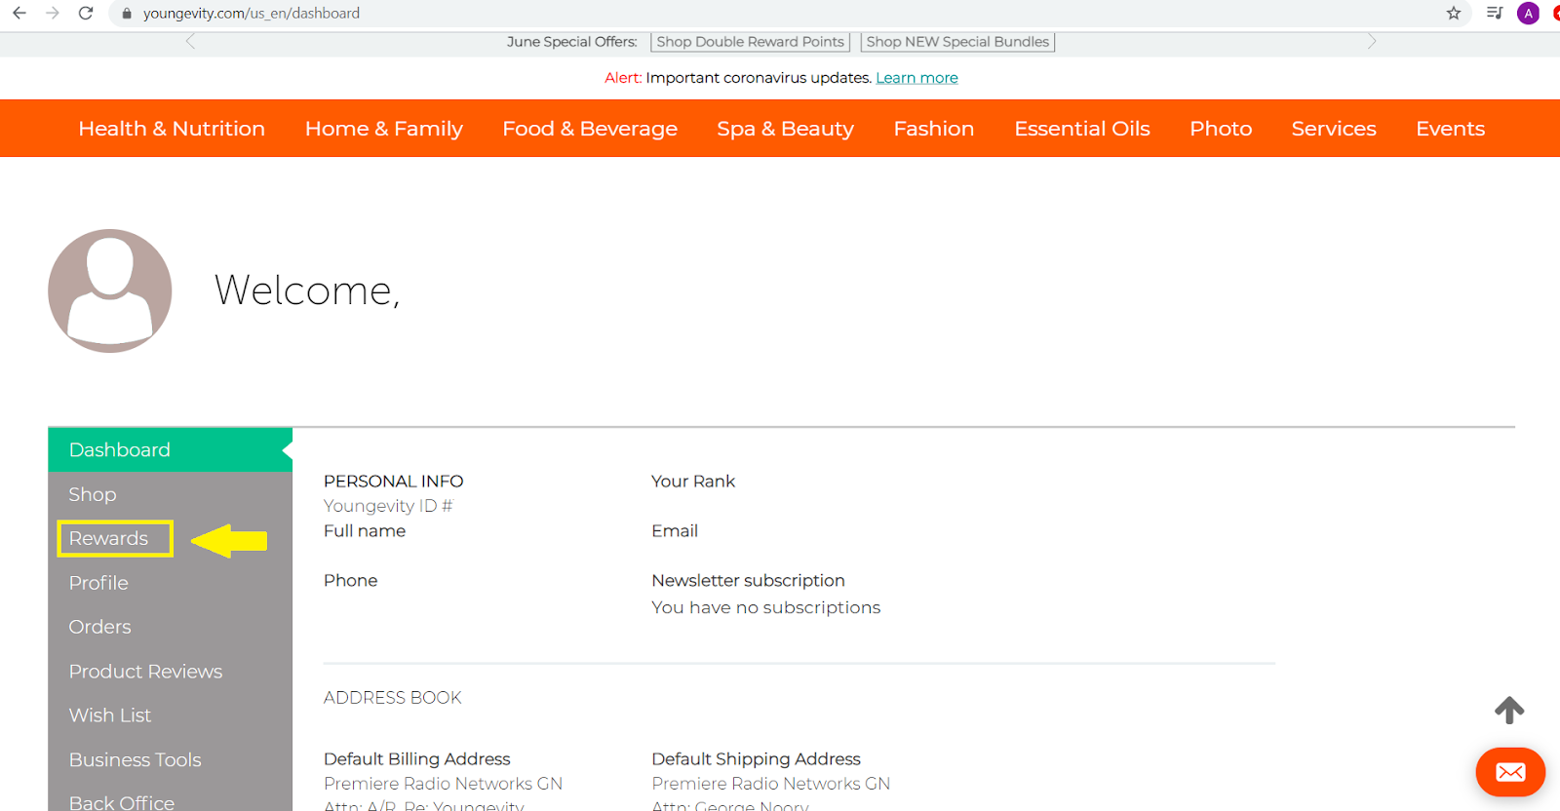Open the Services menu
The width and height of the screenshot is (1560, 811).
click(1334, 129)
